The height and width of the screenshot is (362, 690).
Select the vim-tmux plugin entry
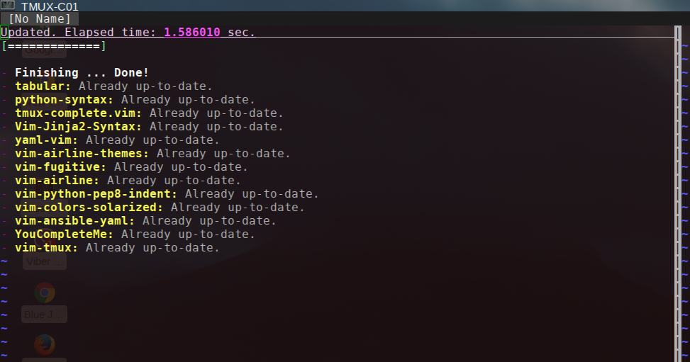pos(46,248)
